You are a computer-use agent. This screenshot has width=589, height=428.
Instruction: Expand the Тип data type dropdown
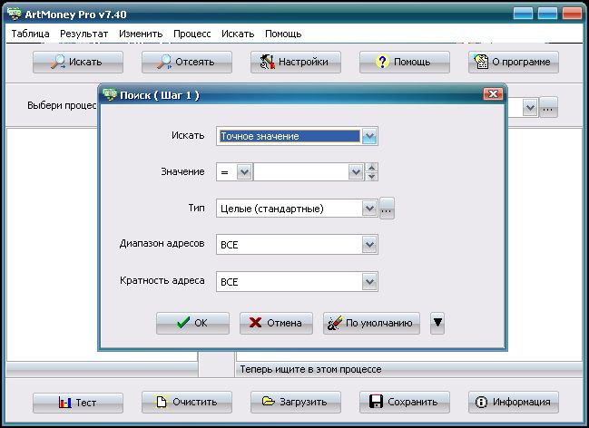point(369,209)
